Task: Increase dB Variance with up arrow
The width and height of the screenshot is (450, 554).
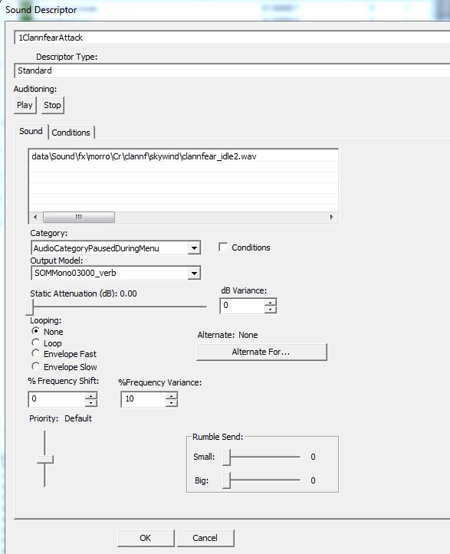Action: (x=270, y=303)
